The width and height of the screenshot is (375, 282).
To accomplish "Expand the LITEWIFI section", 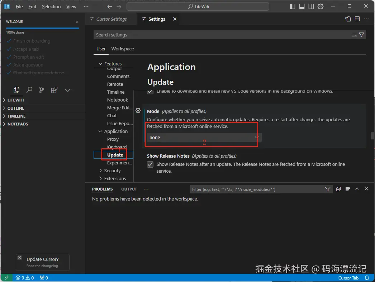I will point(43,100).
